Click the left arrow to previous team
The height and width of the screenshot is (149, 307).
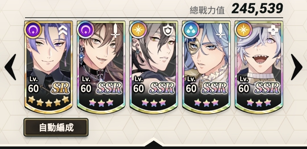[x=11, y=67]
